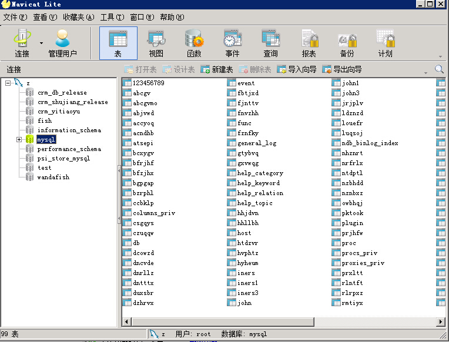
Task: Click Import Wizard (导入向导) button
Action: click(296, 69)
